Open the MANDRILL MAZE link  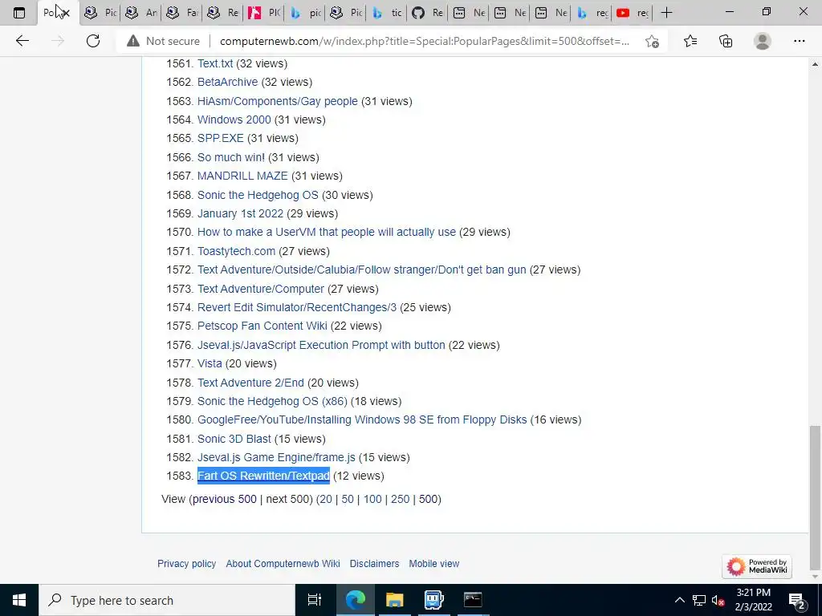pyautogui.click(x=242, y=176)
